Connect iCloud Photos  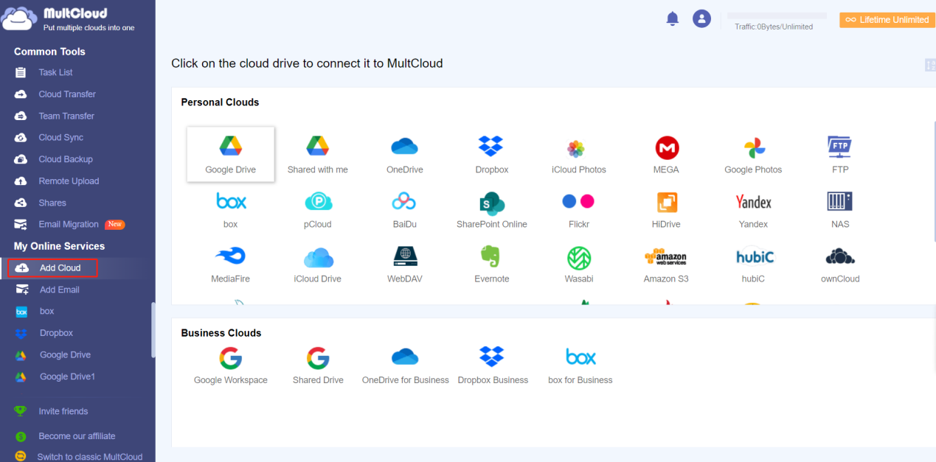pyautogui.click(x=579, y=154)
